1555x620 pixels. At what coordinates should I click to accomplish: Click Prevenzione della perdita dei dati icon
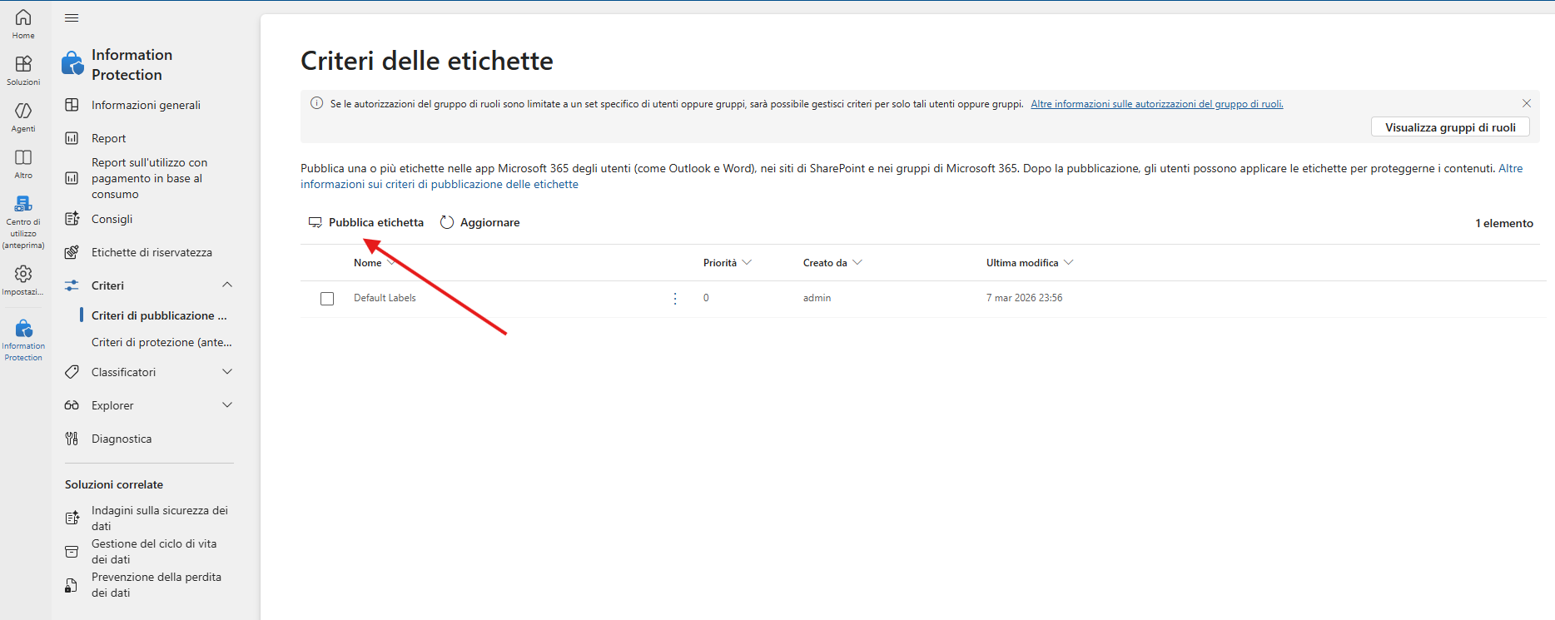pyautogui.click(x=72, y=585)
